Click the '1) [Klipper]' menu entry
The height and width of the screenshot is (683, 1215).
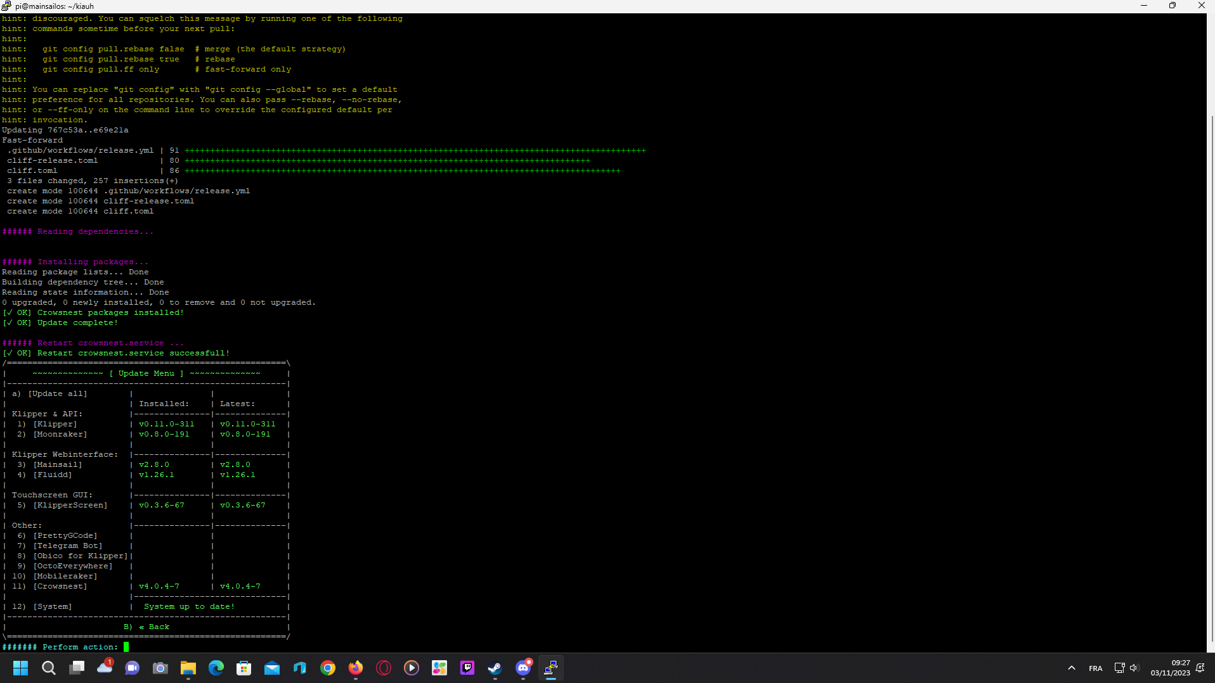pyautogui.click(x=47, y=424)
